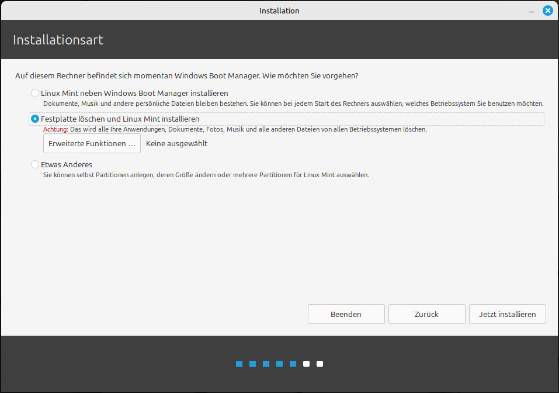Click the red Achtung warning text
Image resolution: width=559 pixels, height=393 pixels.
(55, 129)
